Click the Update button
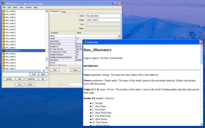The height and width of the screenshot is (128, 205). (x=9, y=79)
